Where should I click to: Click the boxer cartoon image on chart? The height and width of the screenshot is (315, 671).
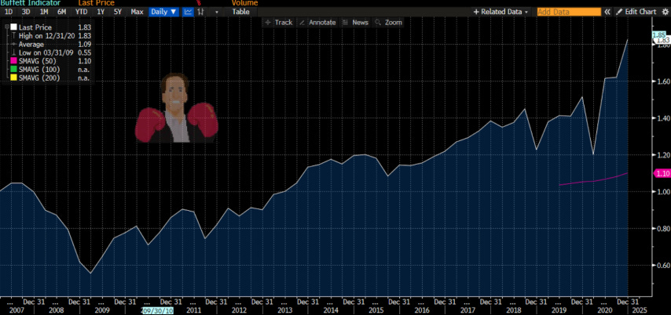(x=176, y=107)
